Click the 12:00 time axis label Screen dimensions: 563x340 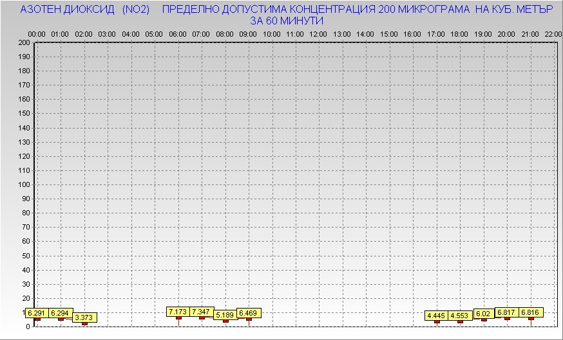pos(318,33)
